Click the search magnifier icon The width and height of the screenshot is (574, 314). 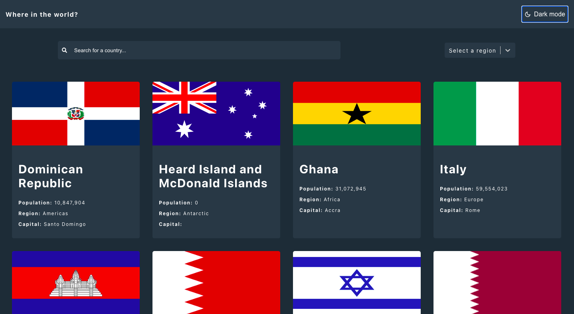point(64,50)
